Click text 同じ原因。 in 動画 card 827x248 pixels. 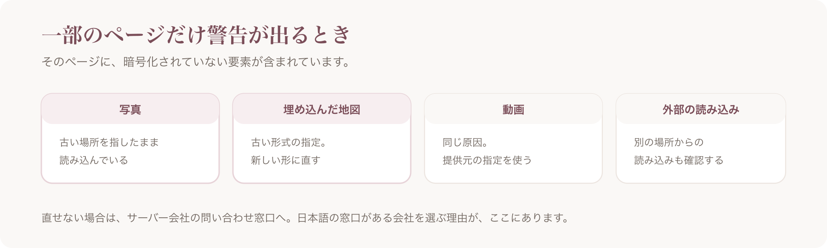[x=465, y=142]
